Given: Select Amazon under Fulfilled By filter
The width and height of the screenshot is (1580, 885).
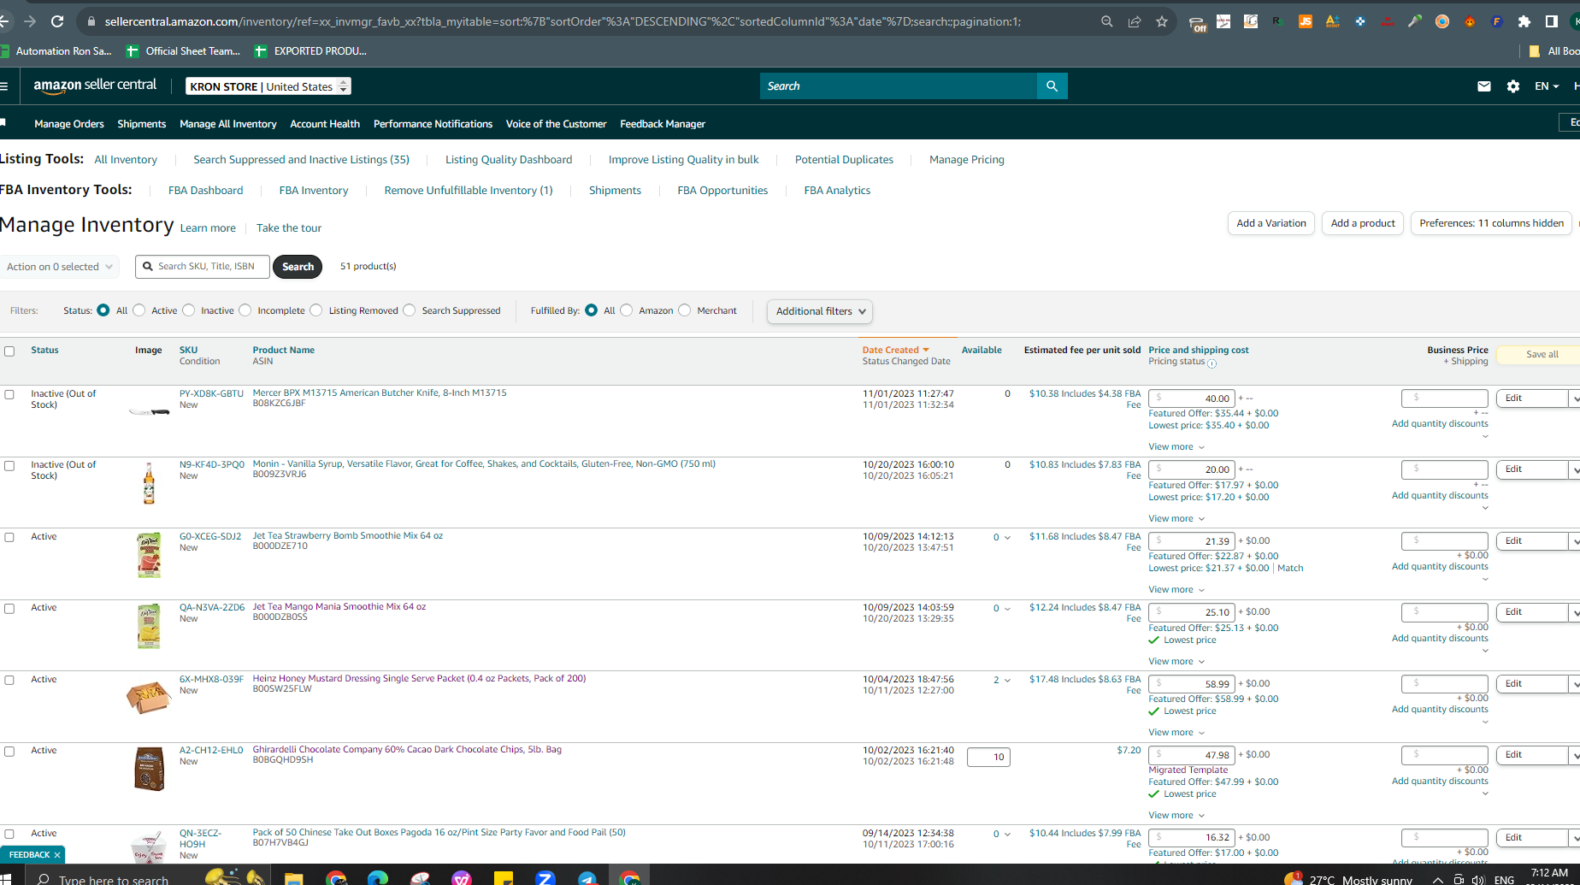Looking at the screenshot, I should pyautogui.click(x=627, y=310).
